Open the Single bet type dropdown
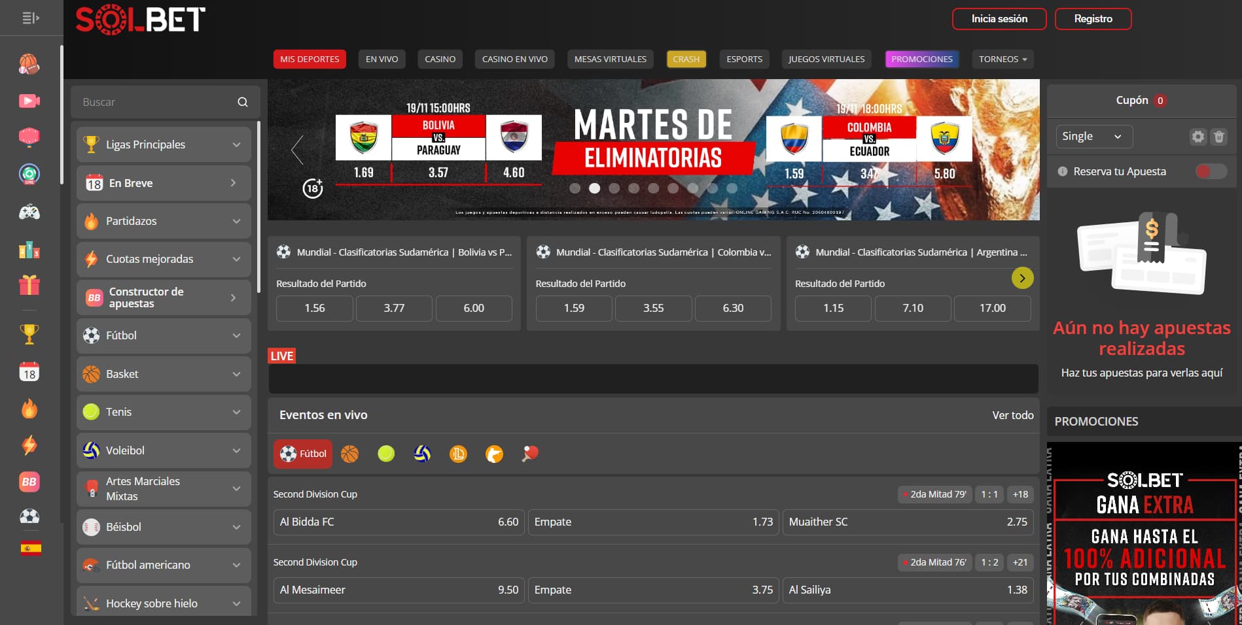The image size is (1242, 625). pyautogui.click(x=1093, y=136)
